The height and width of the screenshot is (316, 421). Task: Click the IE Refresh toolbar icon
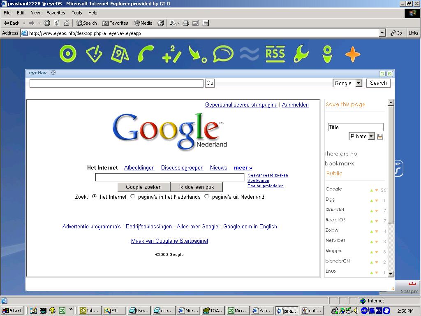(x=57, y=23)
